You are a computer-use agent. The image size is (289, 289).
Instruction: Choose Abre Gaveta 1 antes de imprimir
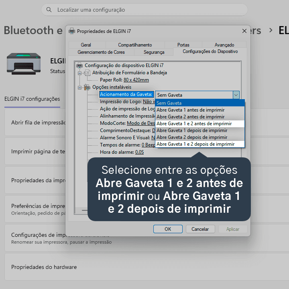[x=200, y=110]
